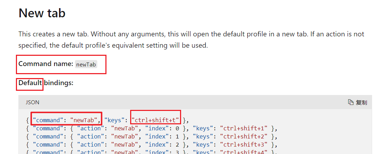Select the newTab inline code in Command name
The image size is (382, 154).
point(86,64)
